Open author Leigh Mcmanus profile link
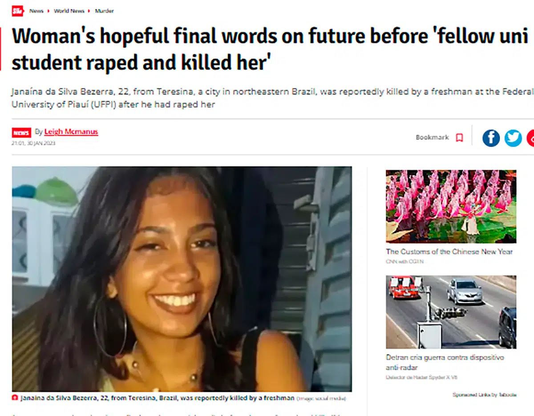The image size is (534, 416). [x=71, y=132]
